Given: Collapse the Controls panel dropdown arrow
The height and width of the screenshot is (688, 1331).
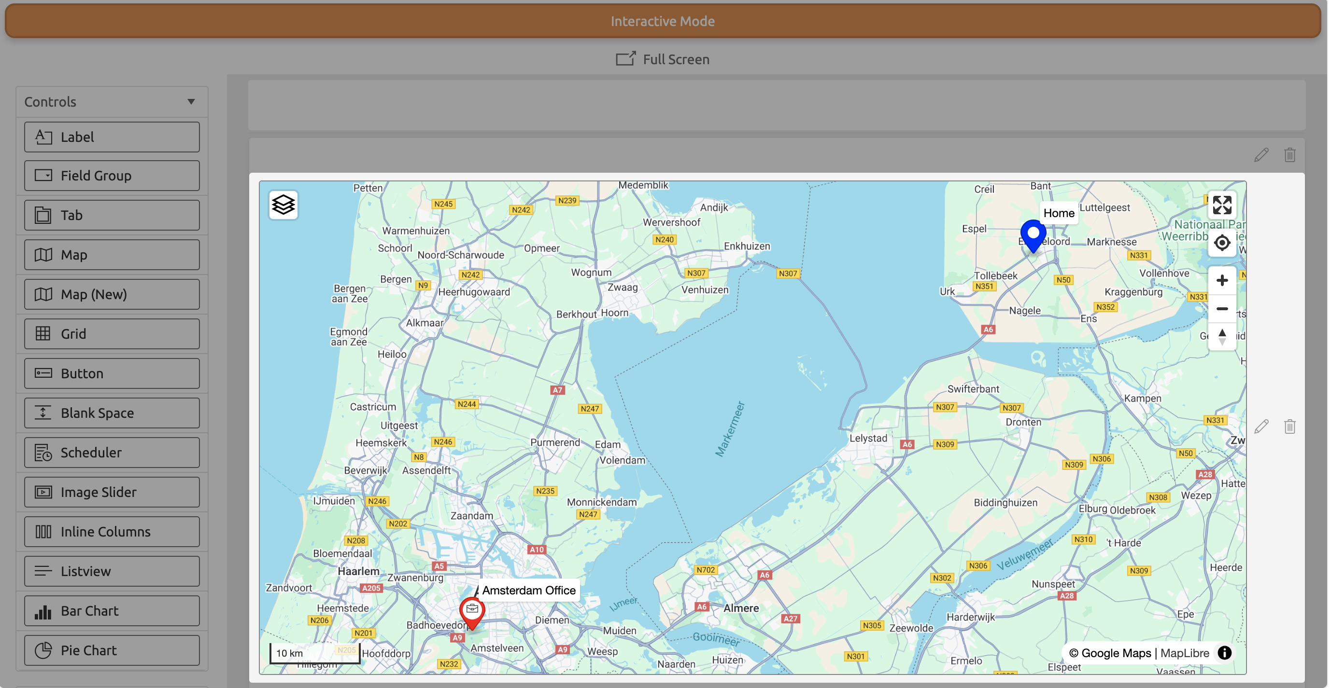Looking at the screenshot, I should pos(191,102).
